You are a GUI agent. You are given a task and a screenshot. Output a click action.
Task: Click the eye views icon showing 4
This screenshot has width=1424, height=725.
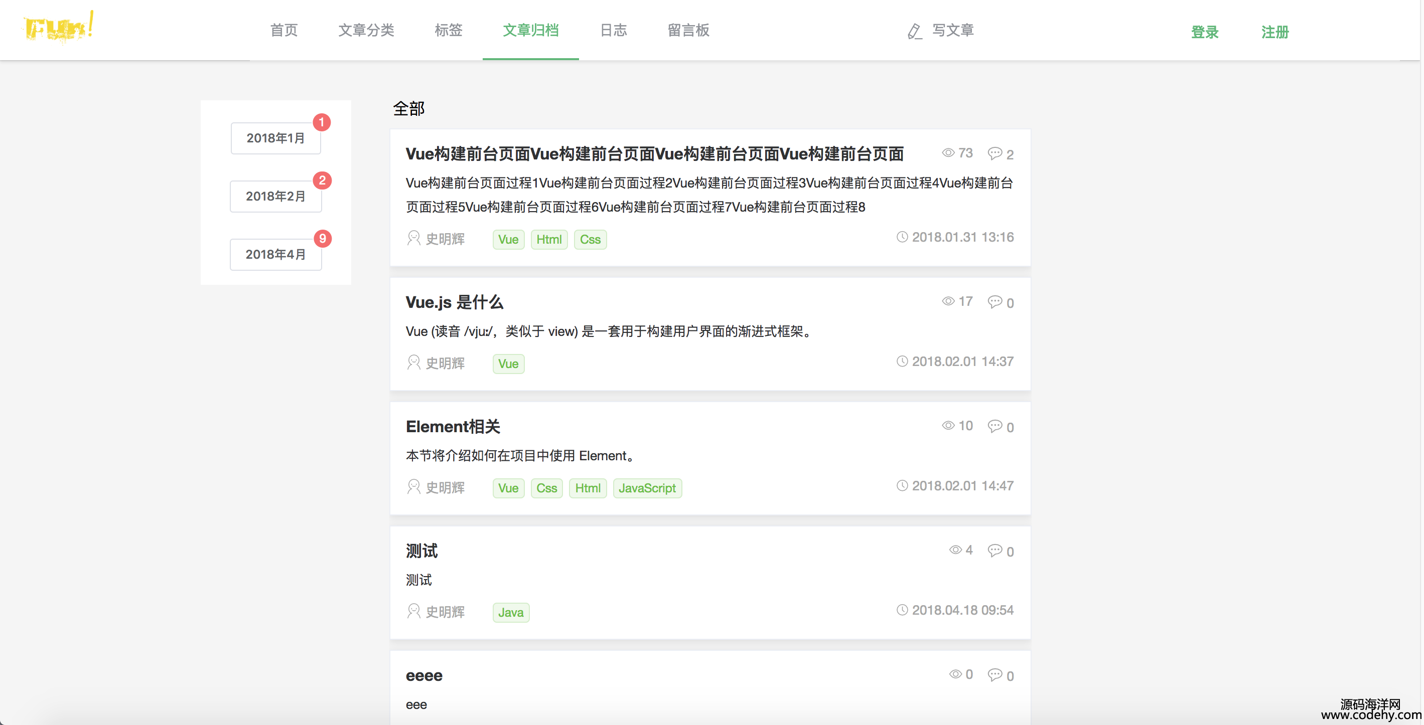click(x=955, y=550)
